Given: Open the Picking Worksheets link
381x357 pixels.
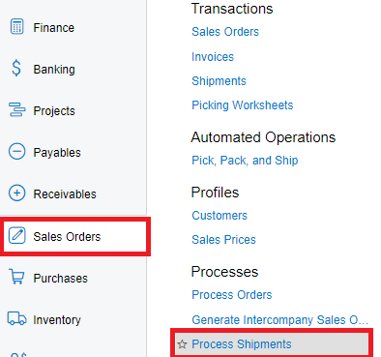Looking at the screenshot, I should click(243, 105).
